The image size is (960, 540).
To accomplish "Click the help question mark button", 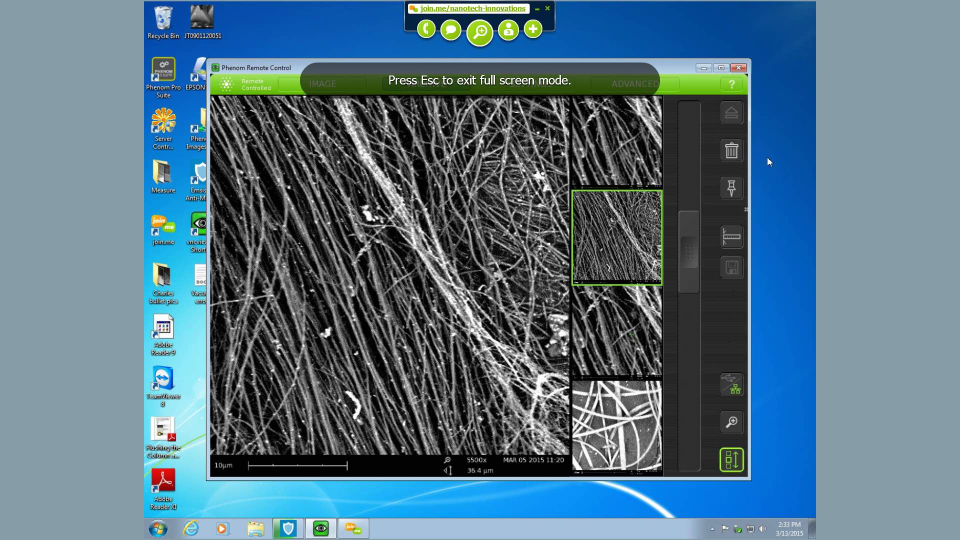I will [731, 84].
